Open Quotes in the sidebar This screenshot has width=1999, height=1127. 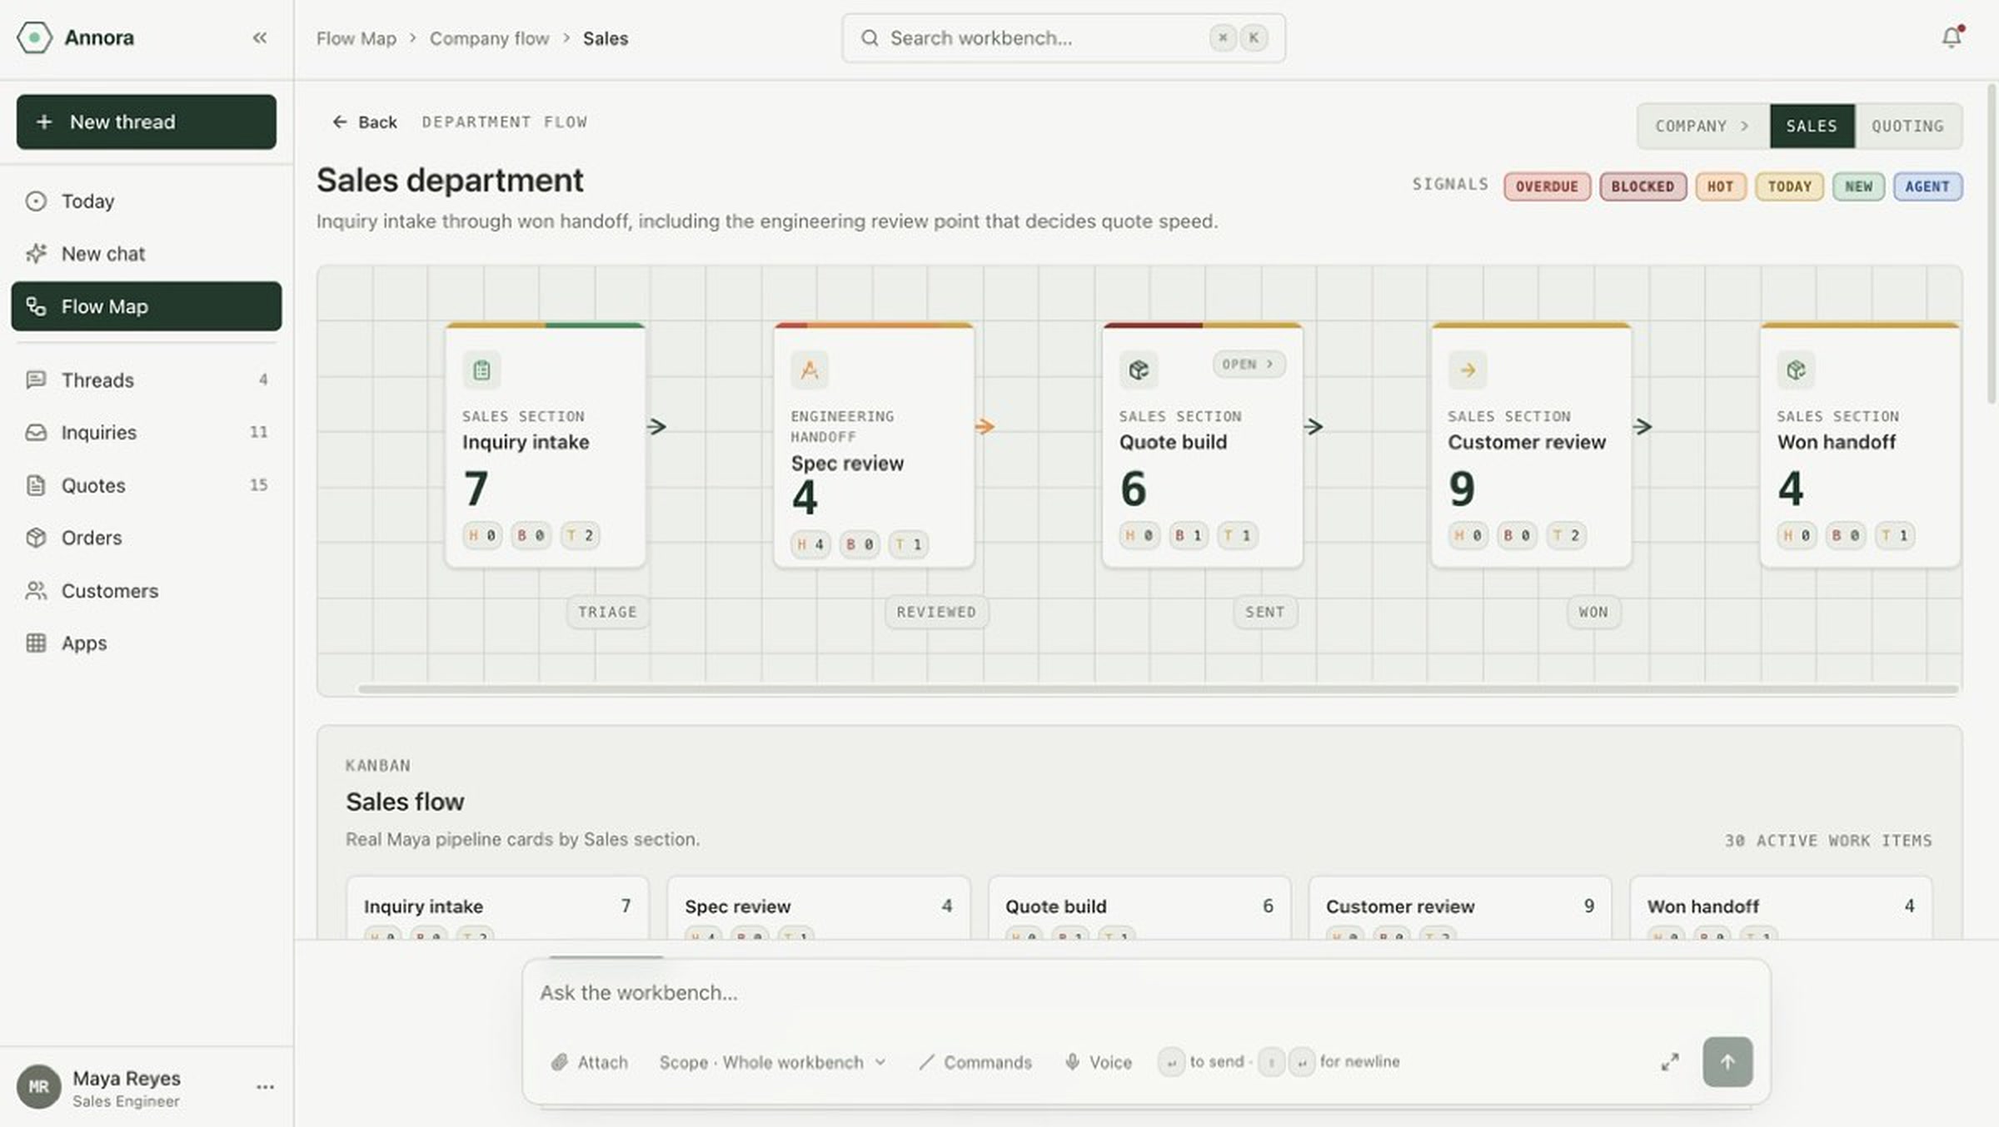click(147, 485)
